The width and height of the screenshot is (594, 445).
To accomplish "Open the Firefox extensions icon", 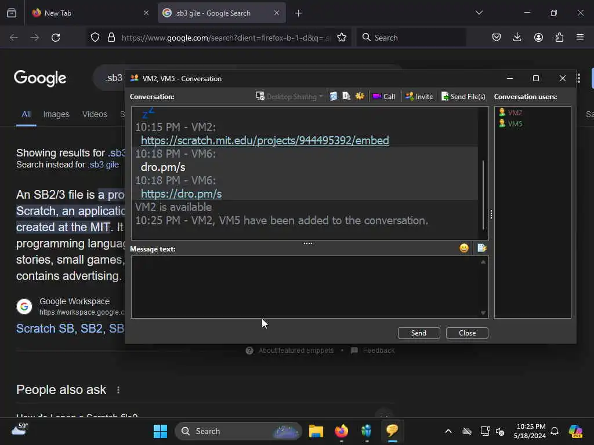I will coord(559,38).
